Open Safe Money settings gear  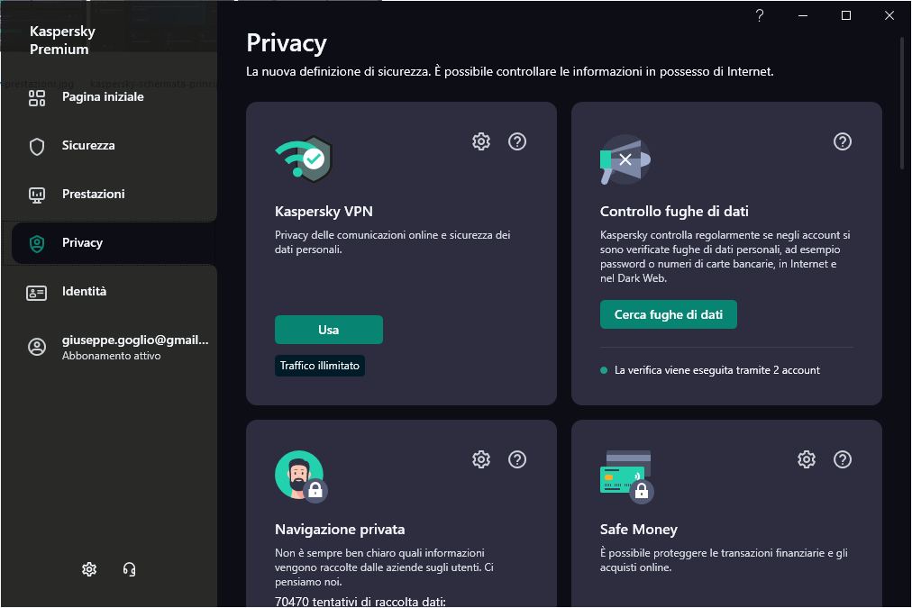coord(807,459)
